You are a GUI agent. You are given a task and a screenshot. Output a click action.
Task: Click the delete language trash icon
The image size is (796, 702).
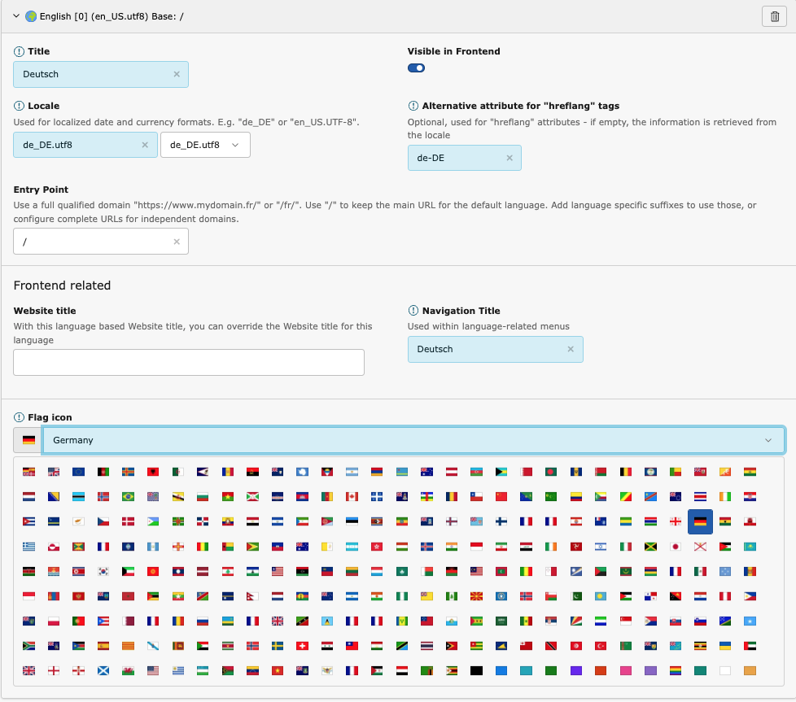pyautogui.click(x=774, y=15)
